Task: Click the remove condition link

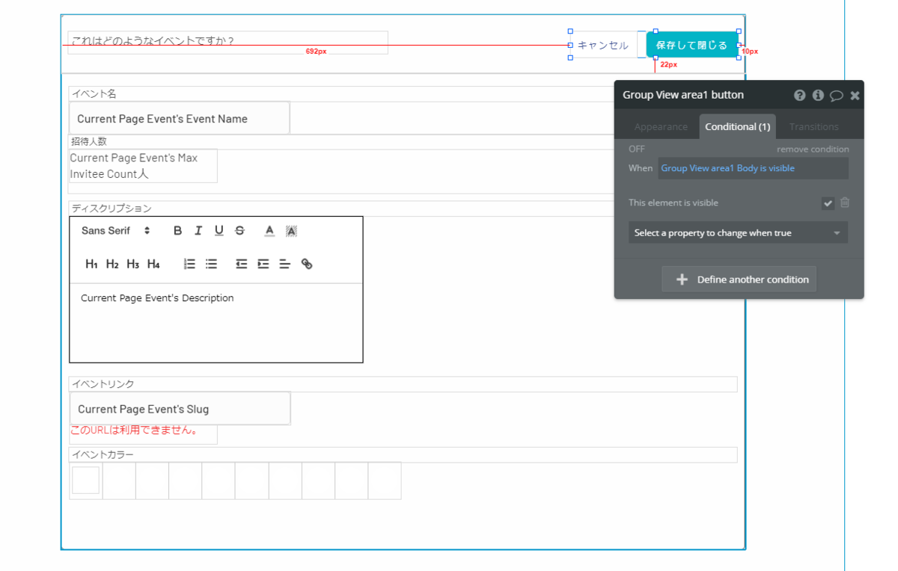Action: point(813,149)
